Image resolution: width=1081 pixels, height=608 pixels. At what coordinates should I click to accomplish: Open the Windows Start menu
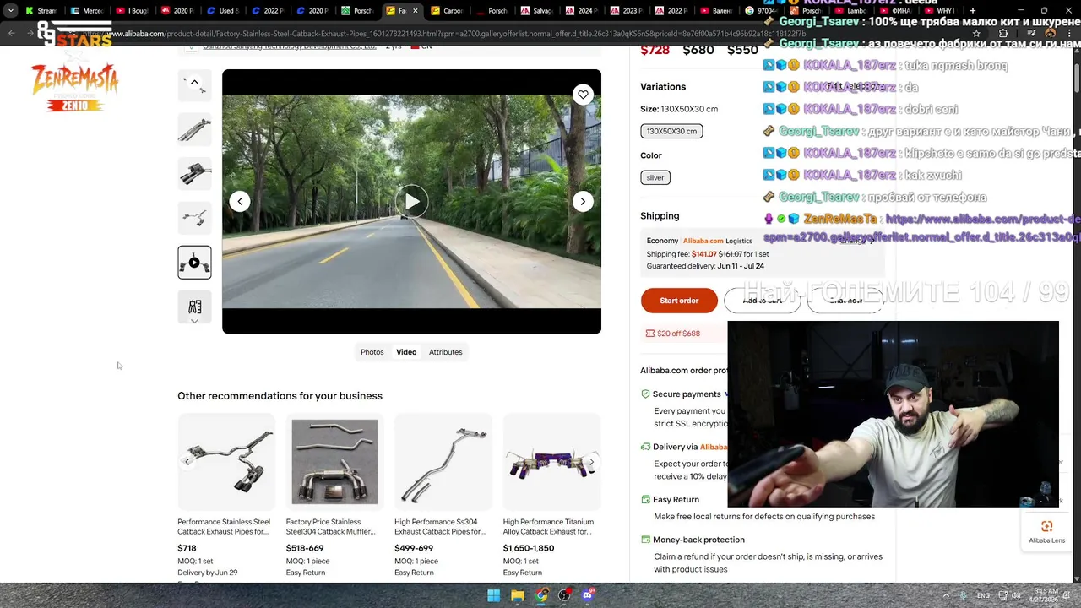pos(493,595)
